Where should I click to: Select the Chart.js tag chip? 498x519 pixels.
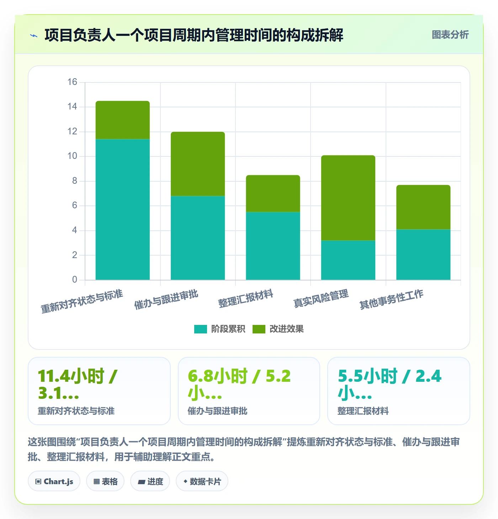point(54,481)
